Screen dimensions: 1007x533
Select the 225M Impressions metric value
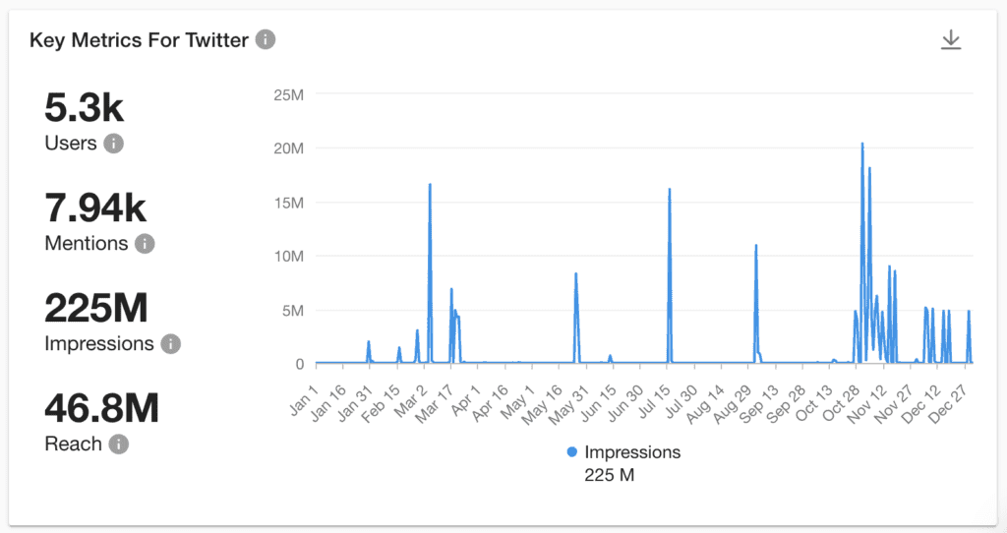click(x=95, y=308)
